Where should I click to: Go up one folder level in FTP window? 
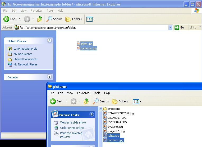pyautogui.click(x=40, y=19)
